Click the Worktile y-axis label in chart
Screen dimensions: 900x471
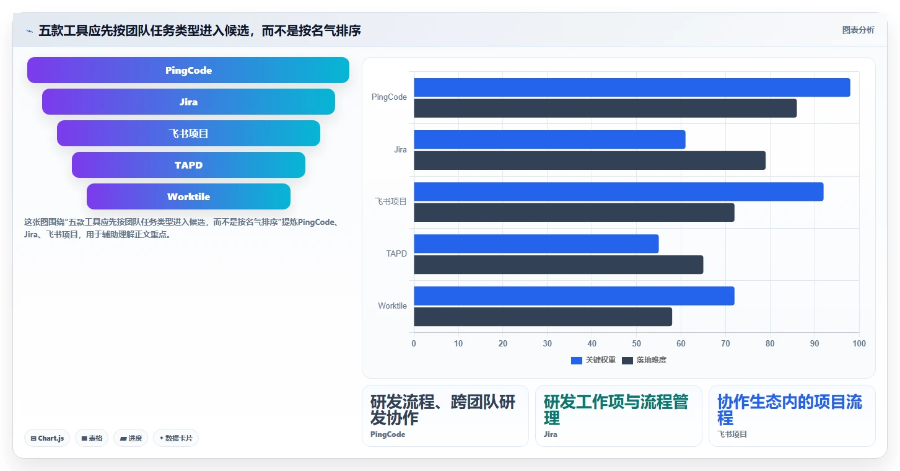click(392, 306)
